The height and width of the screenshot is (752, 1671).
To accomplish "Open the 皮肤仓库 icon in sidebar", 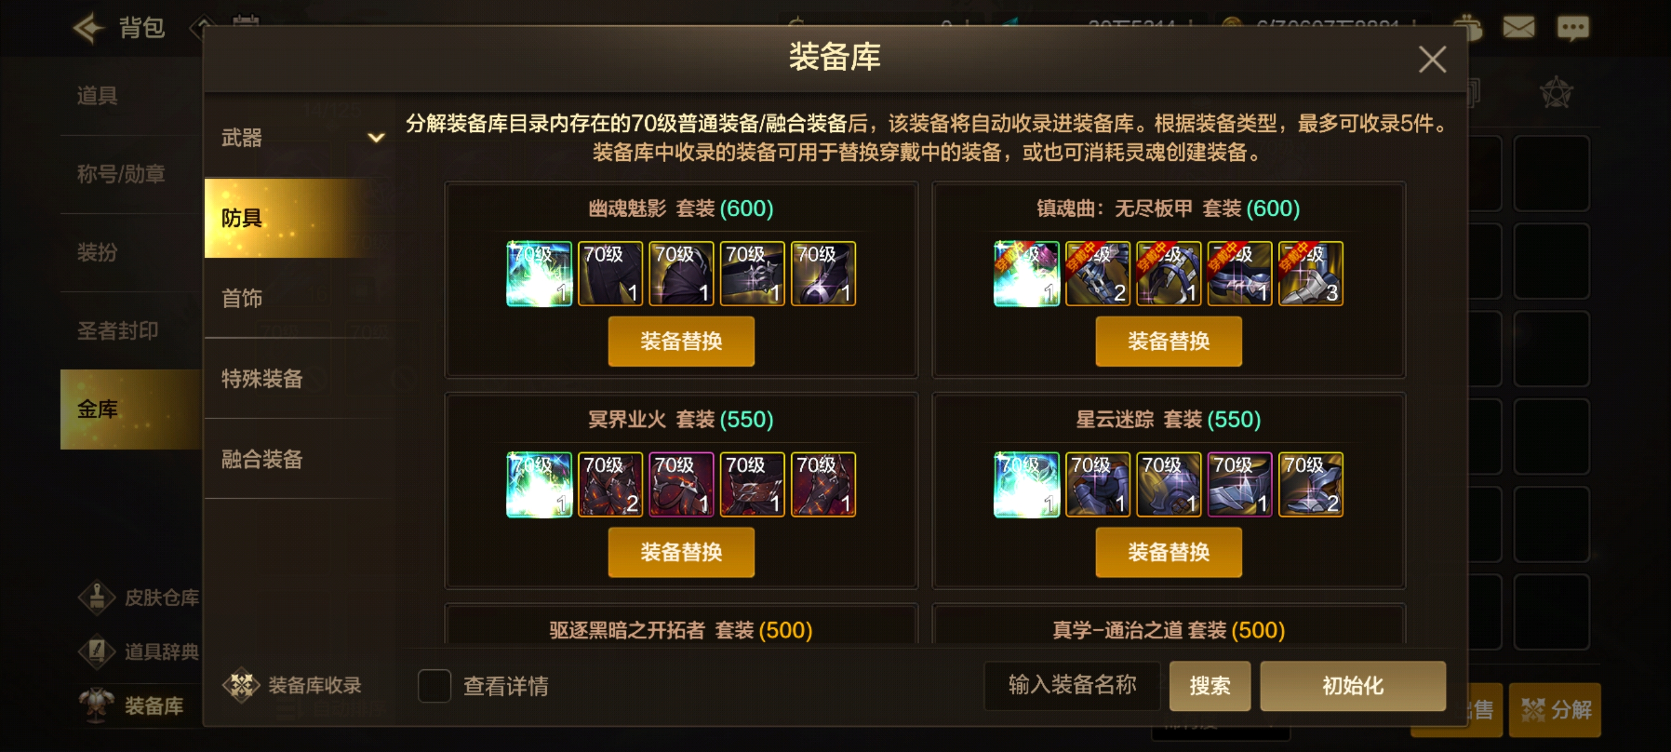I will point(97,597).
